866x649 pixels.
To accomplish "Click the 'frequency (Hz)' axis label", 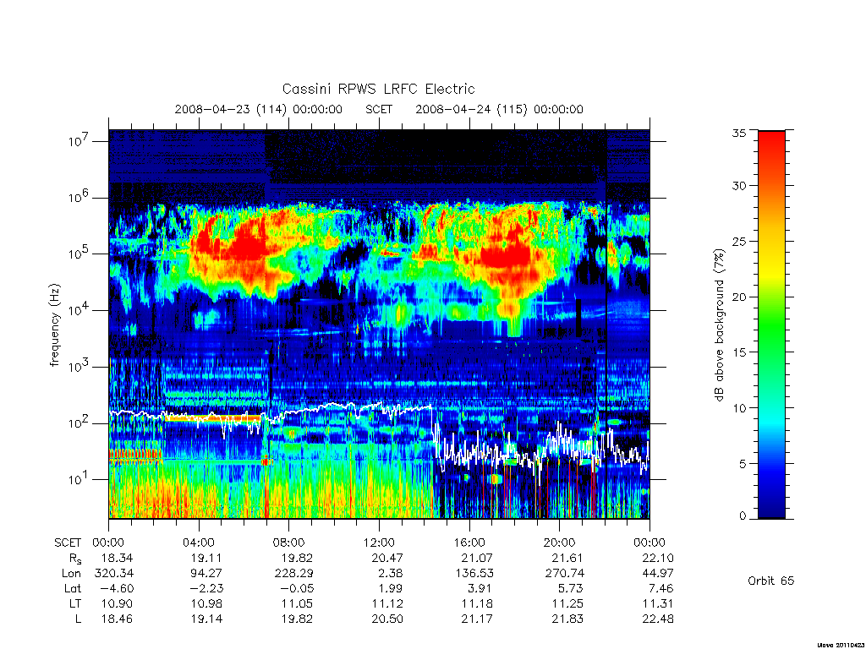I will click(55, 325).
